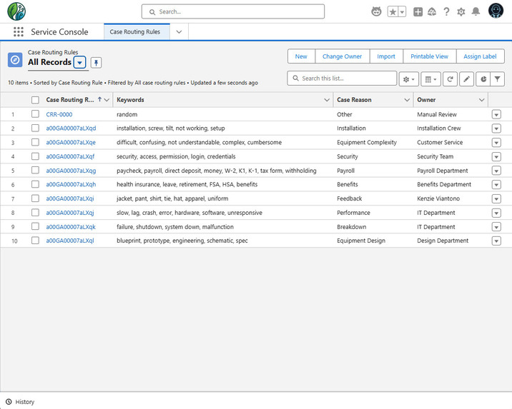Image resolution: width=512 pixels, height=409 pixels.
Task: Open the Filters funnel icon
Action: (x=497, y=79)
